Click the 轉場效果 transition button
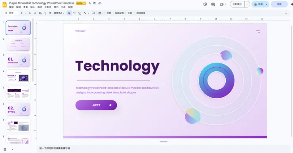The width and height of the screenshot is (293, 153). [141, 13]
